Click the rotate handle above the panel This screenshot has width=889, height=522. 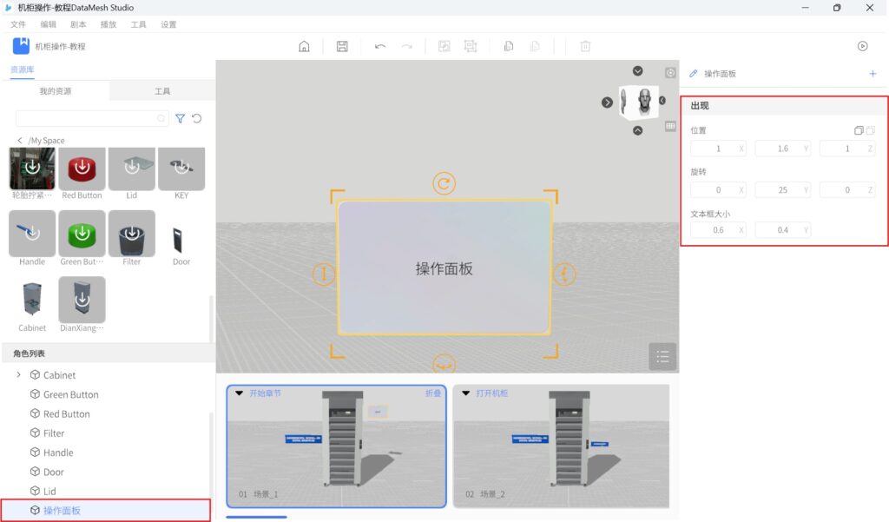click(444, 183)
